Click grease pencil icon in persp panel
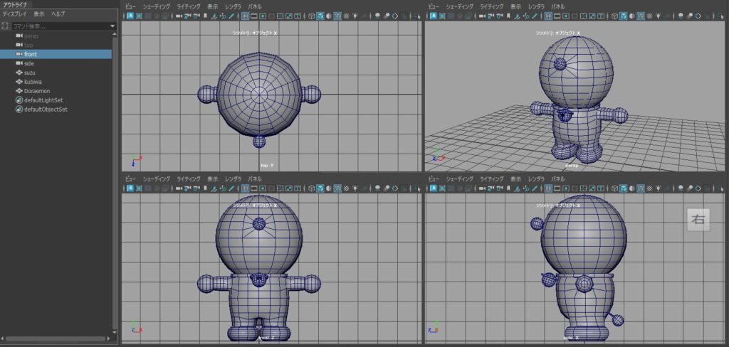This screenshot has height=347, width=729. [535, 16]
